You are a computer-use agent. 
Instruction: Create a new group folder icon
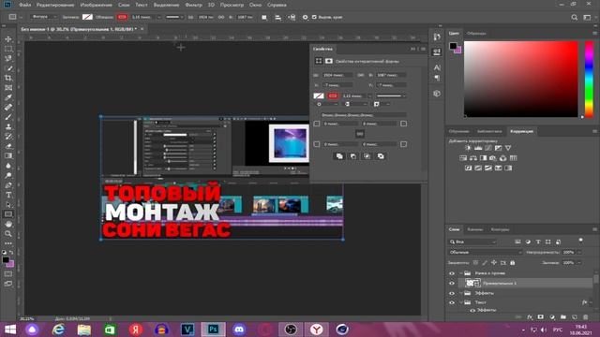tap(562, 317)
